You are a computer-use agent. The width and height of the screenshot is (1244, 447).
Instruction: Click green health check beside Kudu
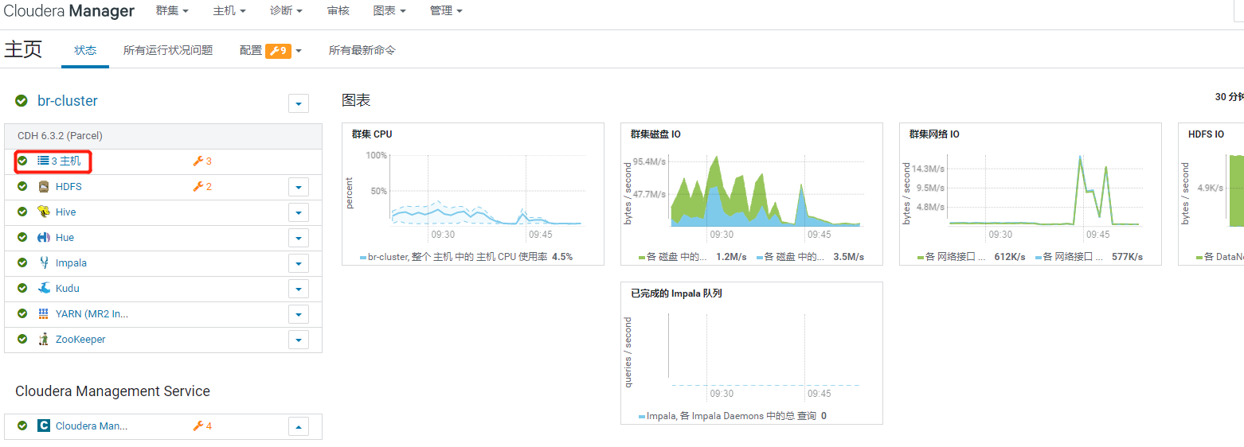tap(22, 289)
